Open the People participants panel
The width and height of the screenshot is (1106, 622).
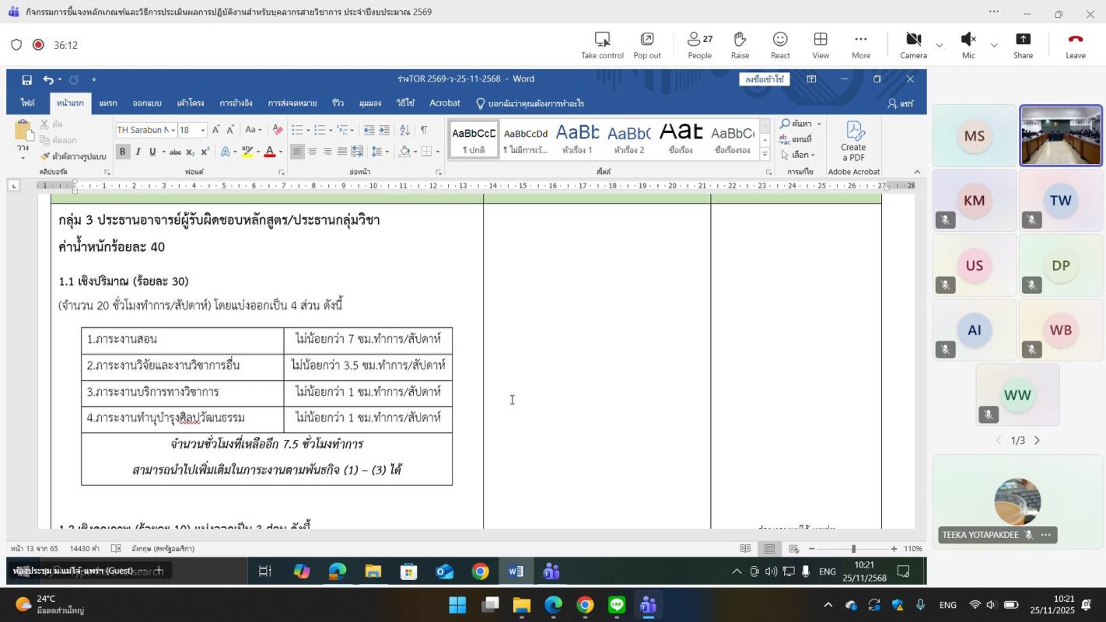point(699,45)
